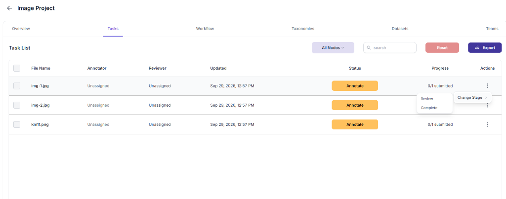Viewport: 506px width, 199px height.
Task: Click the magnifier icon in search box
Action: 369,48
